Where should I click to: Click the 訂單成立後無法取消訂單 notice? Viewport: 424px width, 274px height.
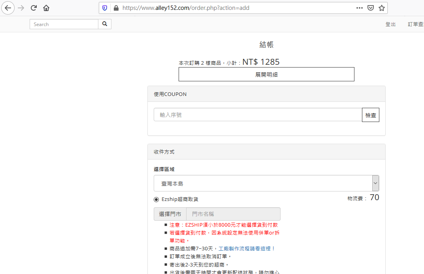[200, 257]
